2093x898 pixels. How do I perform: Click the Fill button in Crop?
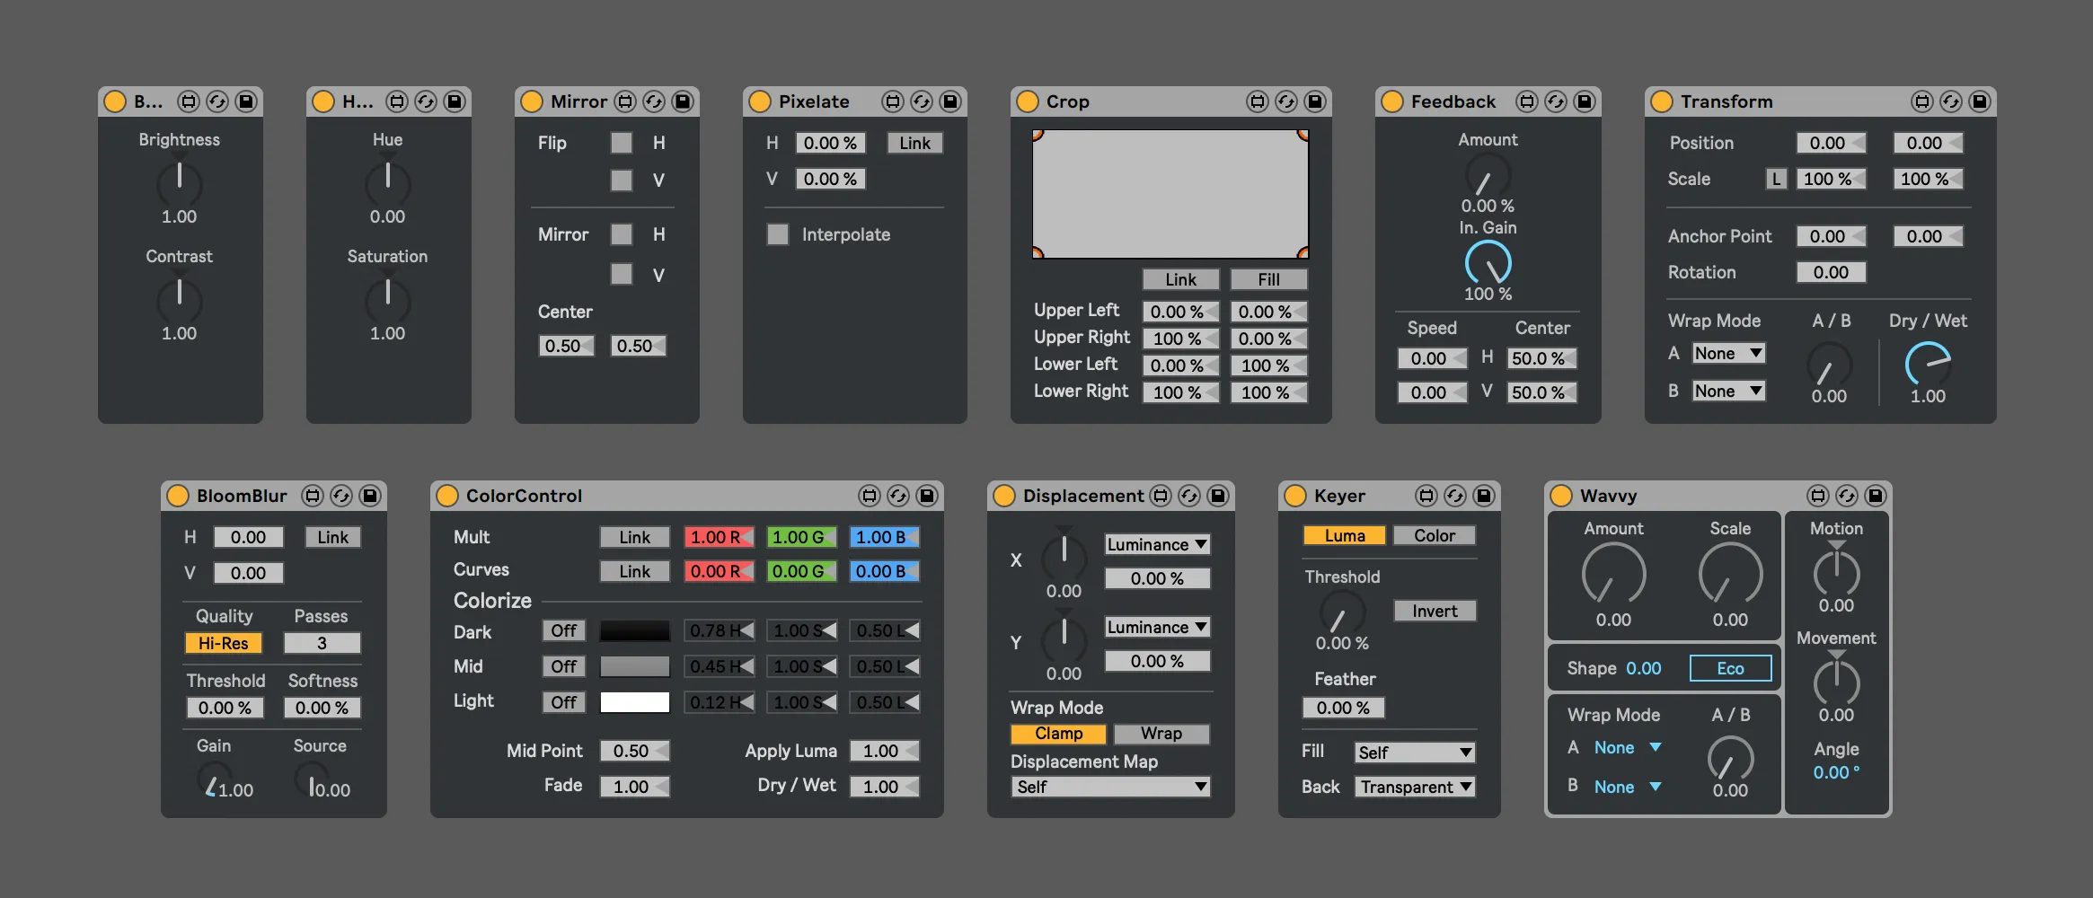point(1268,279)
